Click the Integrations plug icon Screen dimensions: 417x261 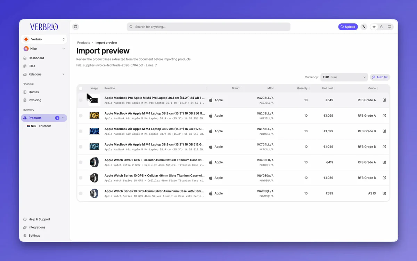pos(25,227)
